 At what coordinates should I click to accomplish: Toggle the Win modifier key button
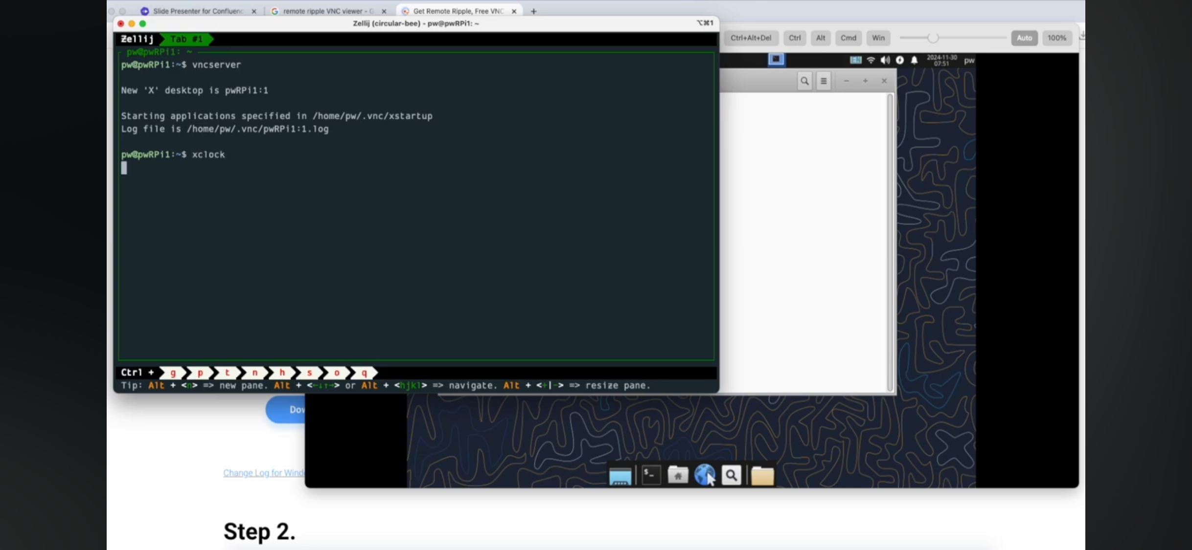pos(878,38)
